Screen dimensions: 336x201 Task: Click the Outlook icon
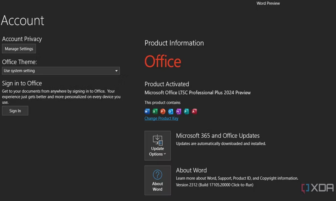171,111
